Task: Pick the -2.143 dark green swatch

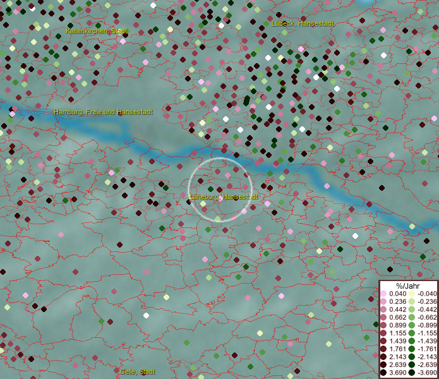Action: [x=412, y=357]
